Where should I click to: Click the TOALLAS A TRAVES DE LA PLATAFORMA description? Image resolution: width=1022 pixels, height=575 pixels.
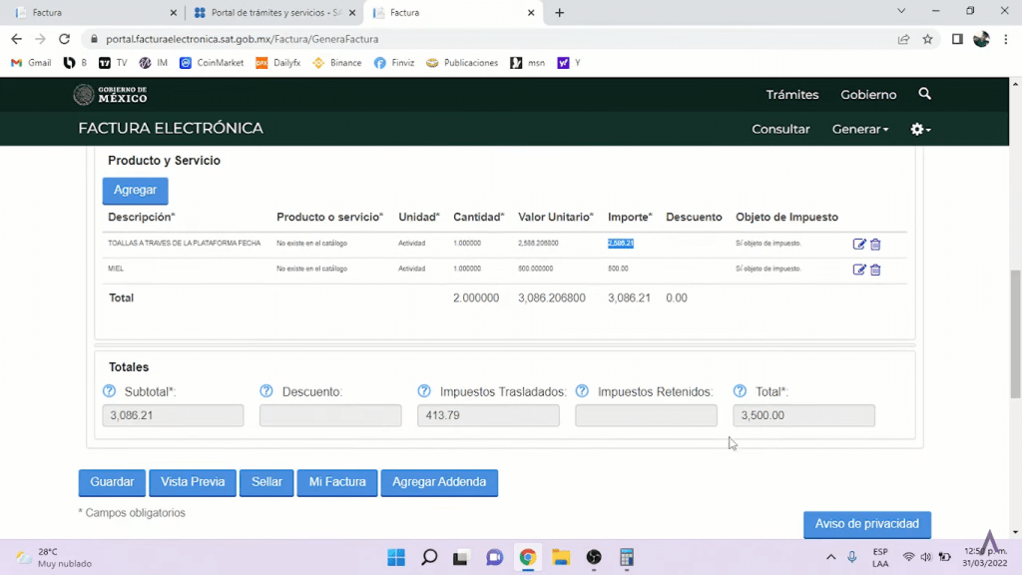[184, 244]
